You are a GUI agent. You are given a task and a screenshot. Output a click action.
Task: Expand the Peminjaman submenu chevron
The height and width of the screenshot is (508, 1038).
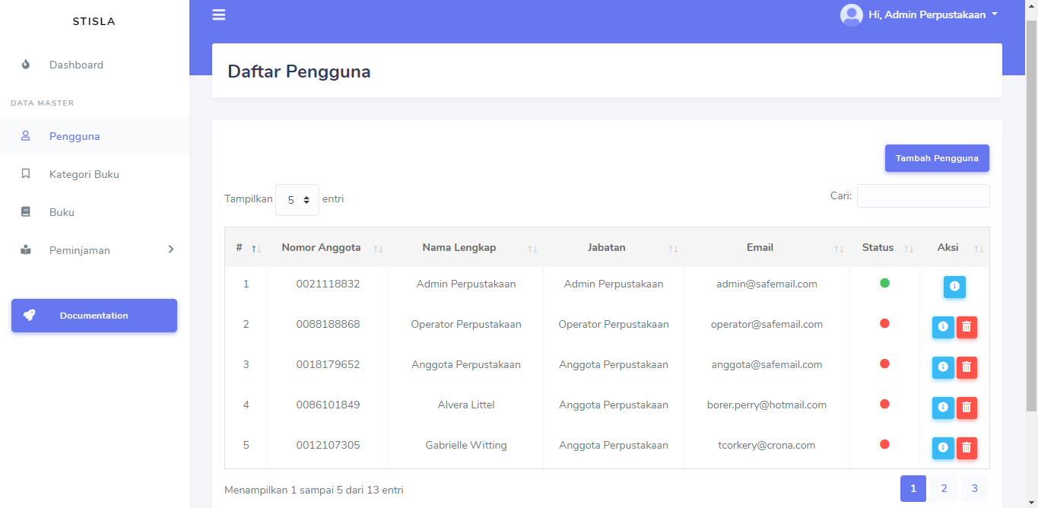click(x=170, y=249)
